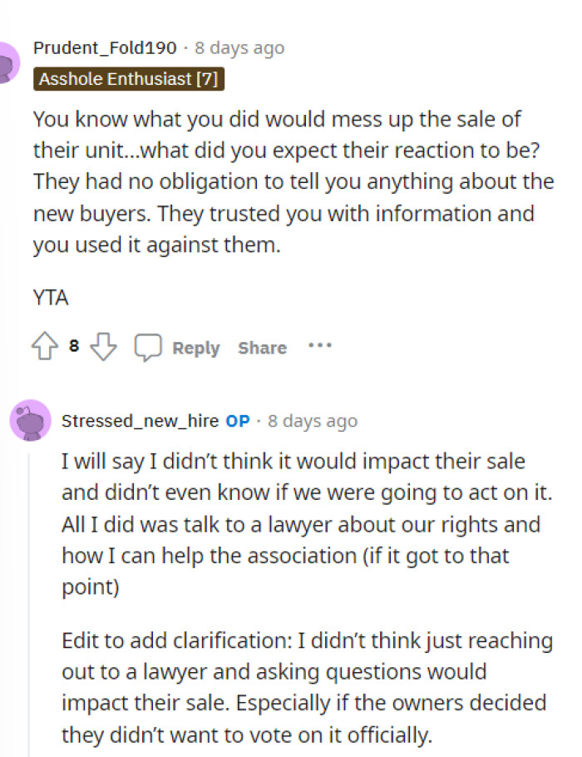This screenshot has width=582, height=757.
Task: Click Stressed_new_hire's alien avatar
Action: click(x=32, y=422)
